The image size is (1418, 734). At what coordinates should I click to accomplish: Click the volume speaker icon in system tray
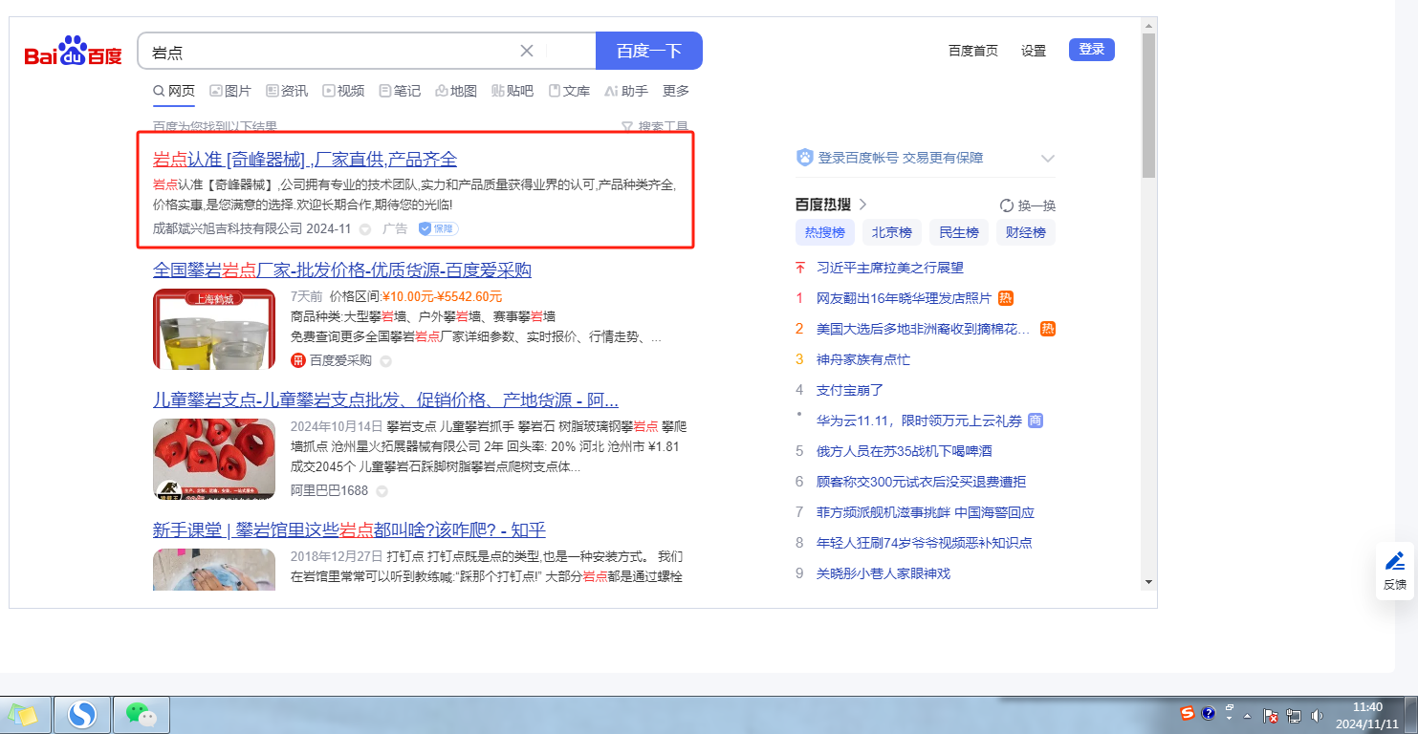click(1317, 715)
